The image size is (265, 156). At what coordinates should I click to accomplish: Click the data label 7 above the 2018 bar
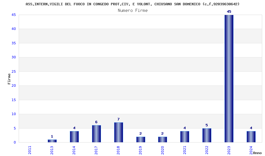coord(118,119)
